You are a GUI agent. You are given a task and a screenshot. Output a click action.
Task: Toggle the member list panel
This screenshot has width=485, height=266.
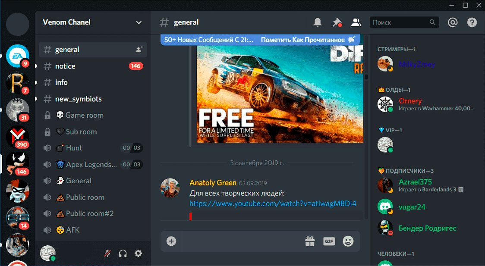pyautogui.click(x=356, y=22)
